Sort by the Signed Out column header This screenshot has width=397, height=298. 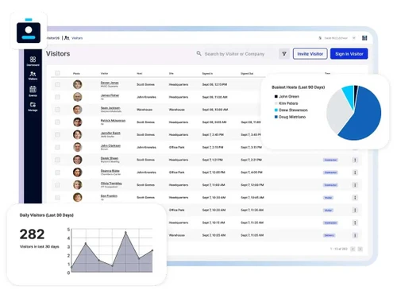tap(247, 73)
